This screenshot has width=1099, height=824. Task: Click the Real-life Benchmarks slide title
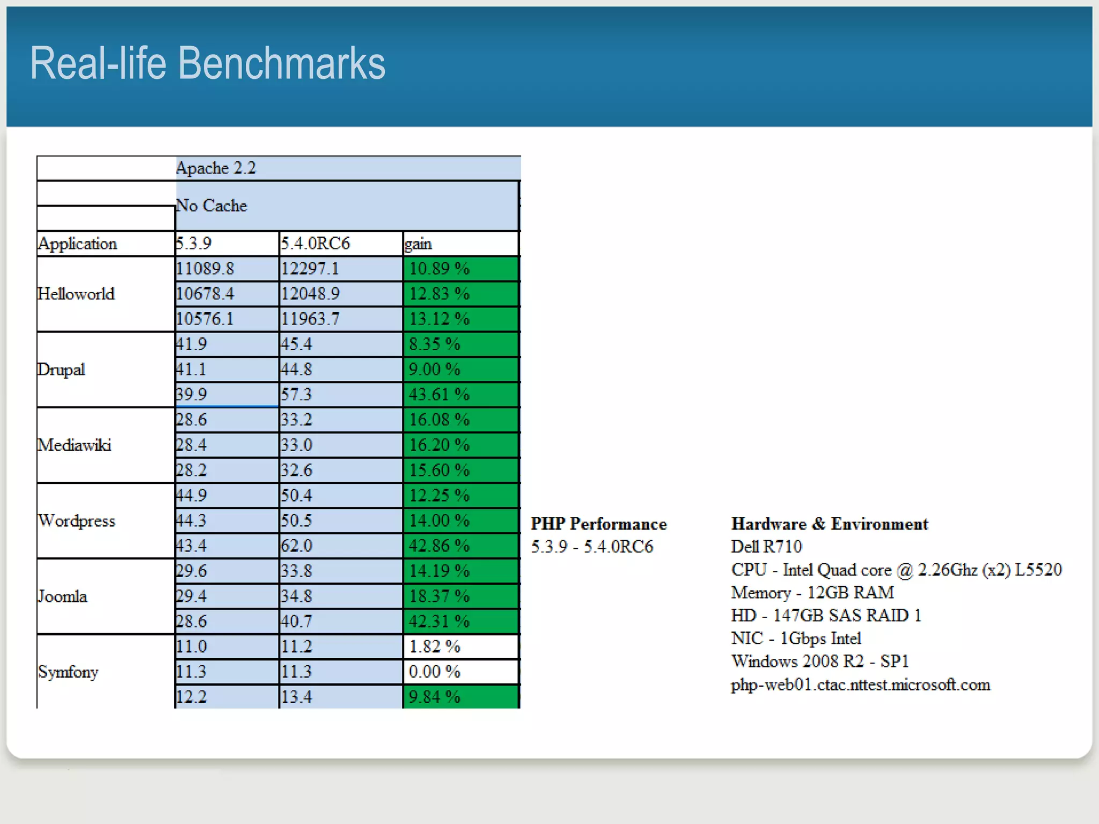pos(208,63)
